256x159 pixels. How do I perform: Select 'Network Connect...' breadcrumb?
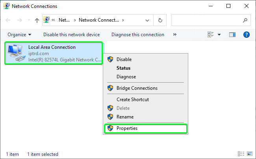pos(99,20)
